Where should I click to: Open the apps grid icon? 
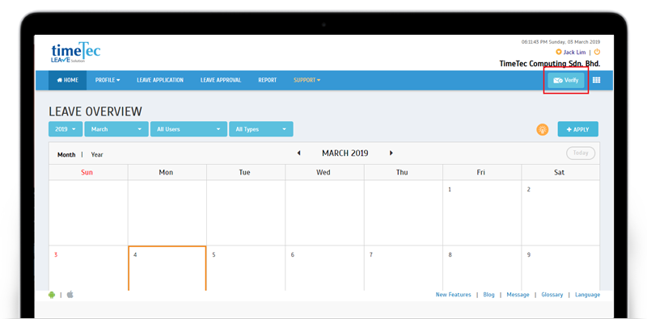click(x=596, y=81)
